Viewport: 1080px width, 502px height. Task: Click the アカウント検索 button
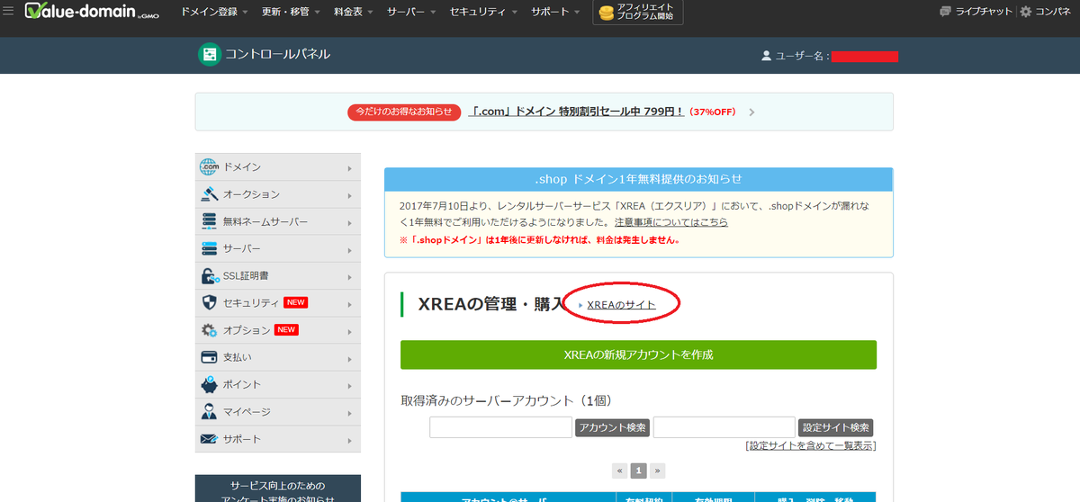click(x=612, y=427)
